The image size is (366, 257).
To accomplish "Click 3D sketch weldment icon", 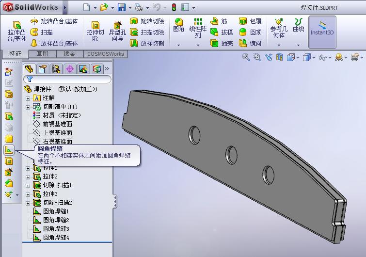I will pos(9,71).
